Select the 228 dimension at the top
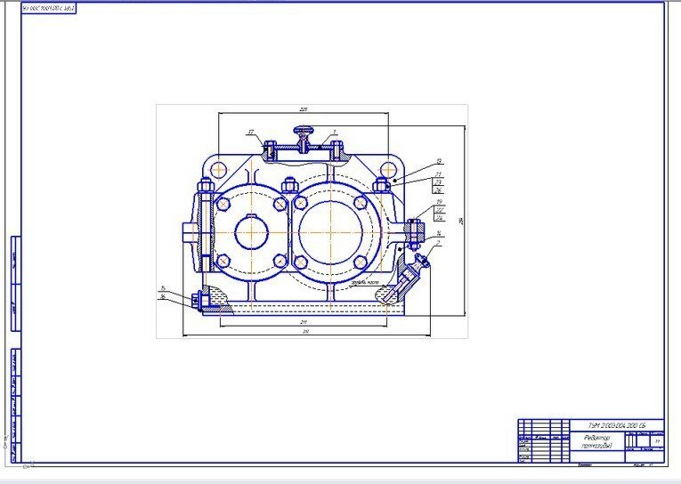 304,109
